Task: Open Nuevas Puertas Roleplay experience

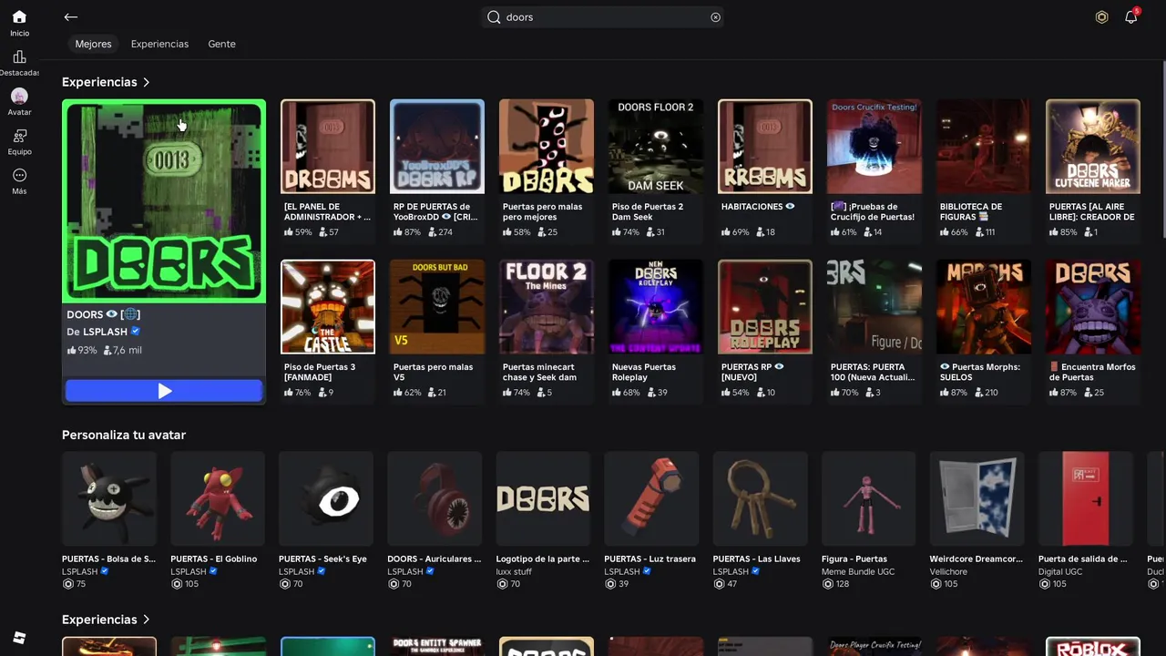Action: [656, 330]
